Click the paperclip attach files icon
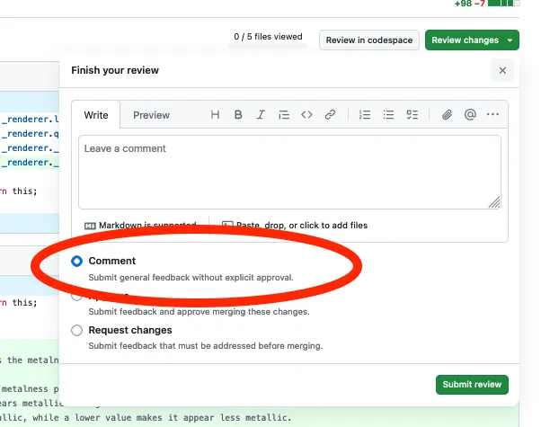 point(447,115)
